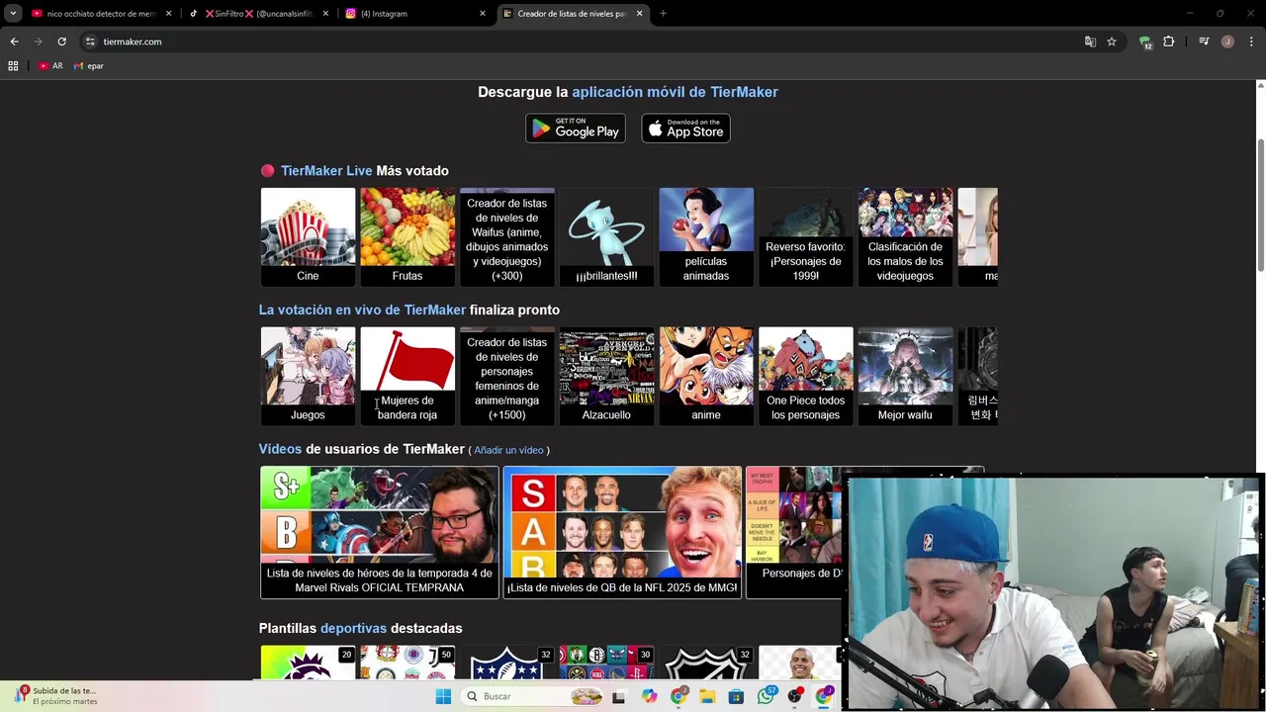The height and width of the screenshot is (712, 1266).
Task: Open the Juegos tier list card
Action: [x=308, y=376]
